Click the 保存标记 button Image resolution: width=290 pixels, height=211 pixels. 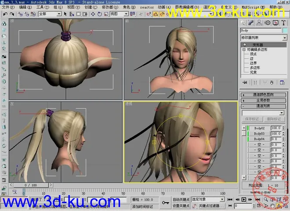click(x=251, y=119)
